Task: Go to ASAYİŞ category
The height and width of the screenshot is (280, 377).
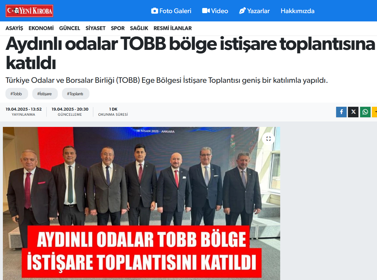Action: pos(14,28)
